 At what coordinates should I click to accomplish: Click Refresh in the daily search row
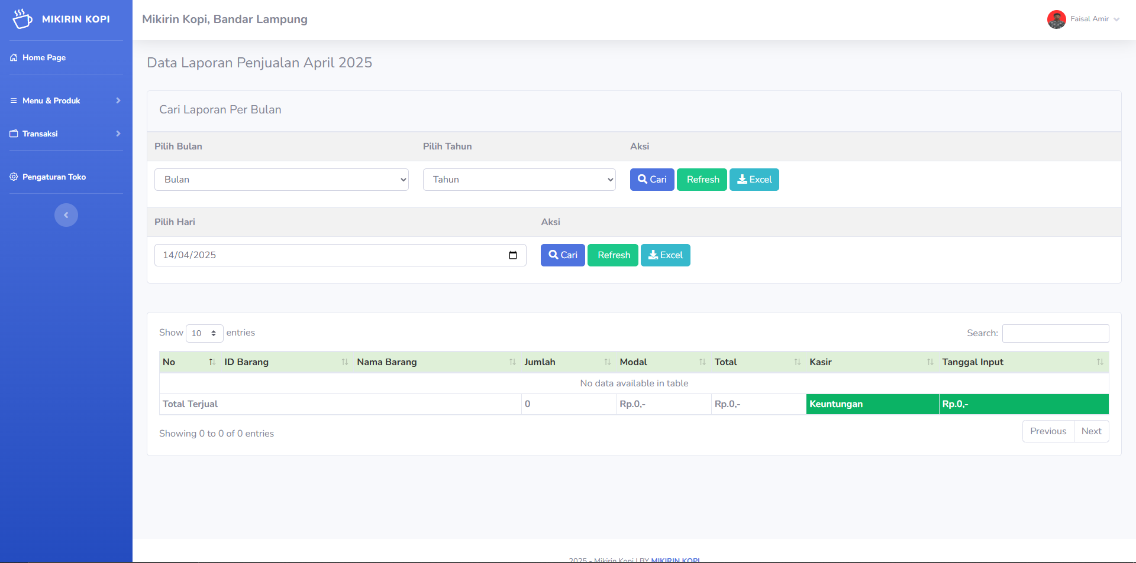coord(613,255)
